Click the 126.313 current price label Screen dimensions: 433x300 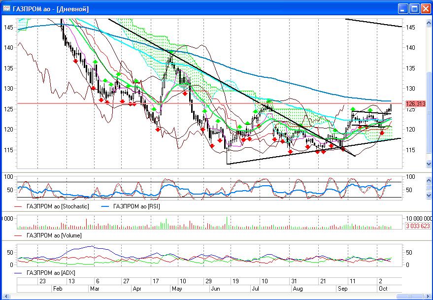[x=414, y=104]
